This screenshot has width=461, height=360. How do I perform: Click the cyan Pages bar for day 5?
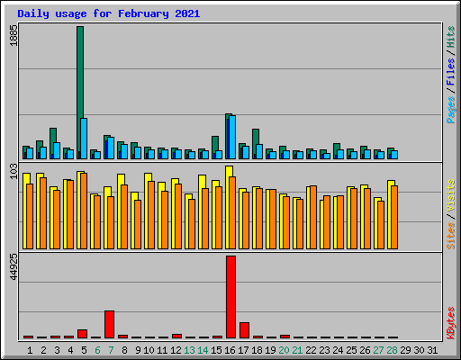click(84, 139)
